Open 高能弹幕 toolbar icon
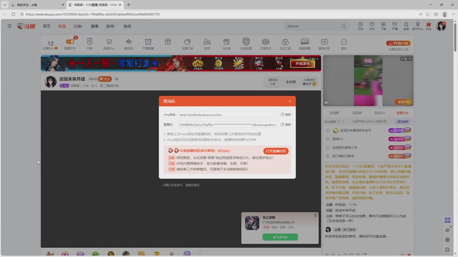 tap(305, 43)
